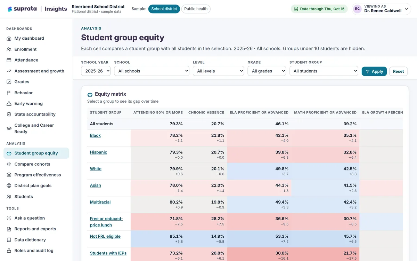Reset the filters
Image resolution: width=417 pixels, height=261 pixels.
coord(398,71)
